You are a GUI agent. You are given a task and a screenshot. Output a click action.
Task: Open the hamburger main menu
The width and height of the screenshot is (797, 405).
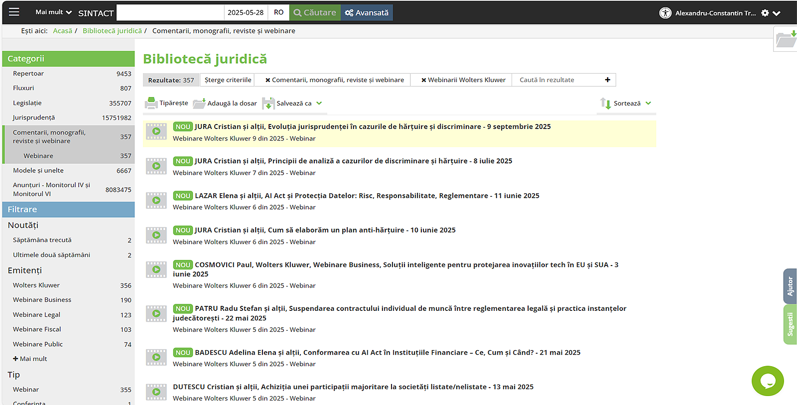pos(14,12)
